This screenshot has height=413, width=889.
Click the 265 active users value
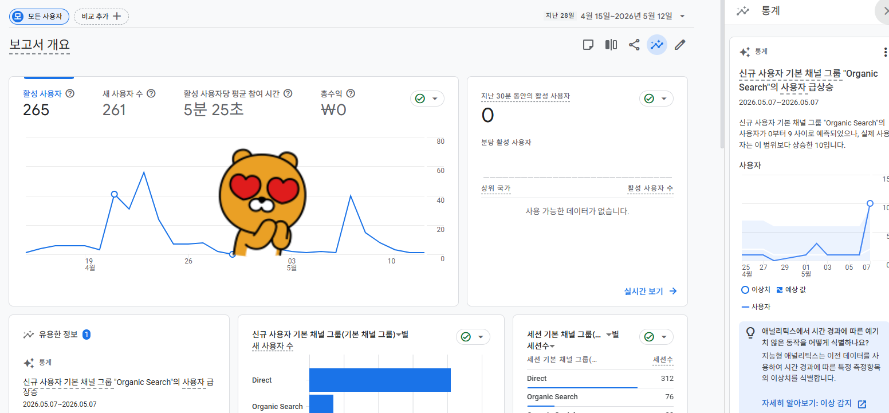coord(36,109)
